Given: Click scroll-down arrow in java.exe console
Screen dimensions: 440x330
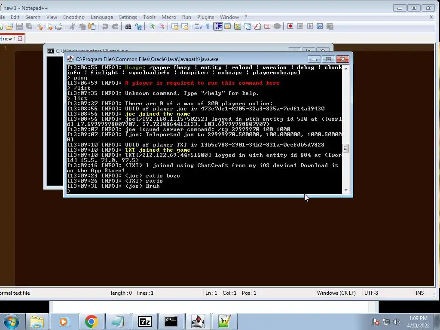Looking at the screenshot, I should (346, 190).
